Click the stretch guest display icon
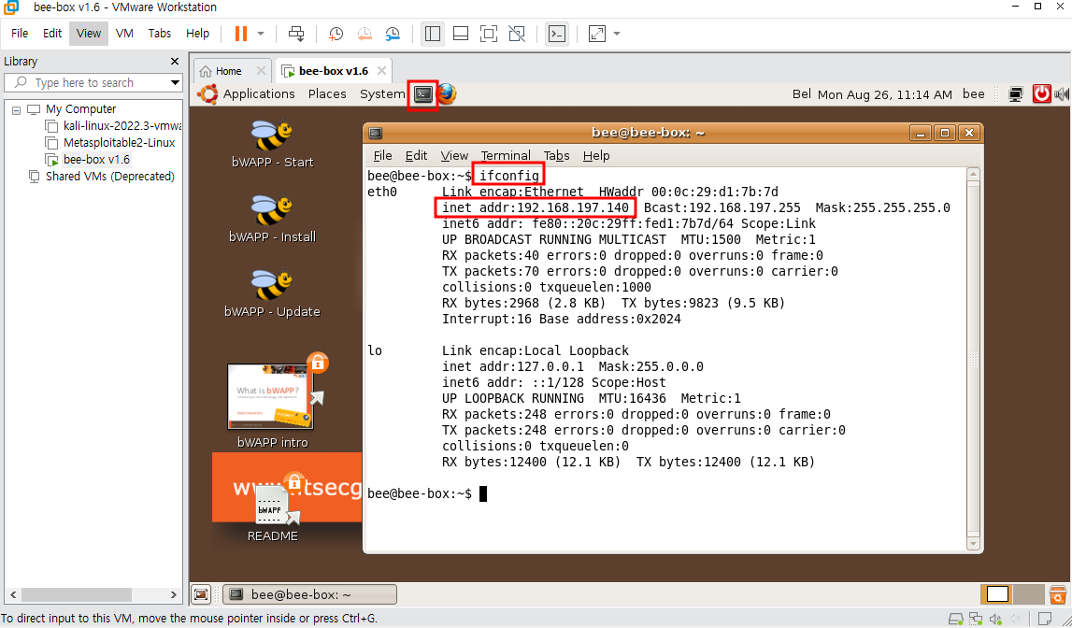 (597, 34)
